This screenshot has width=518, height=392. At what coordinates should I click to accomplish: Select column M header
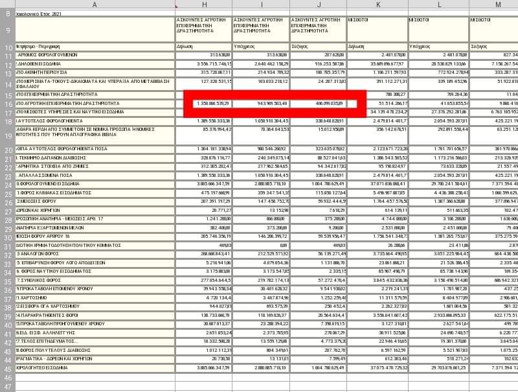(x=494, y=5)
